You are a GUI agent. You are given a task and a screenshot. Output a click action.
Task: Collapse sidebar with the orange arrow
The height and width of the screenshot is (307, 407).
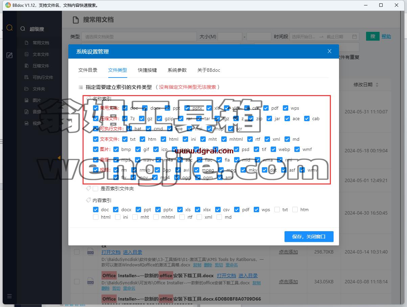click(x=59, y=158)
